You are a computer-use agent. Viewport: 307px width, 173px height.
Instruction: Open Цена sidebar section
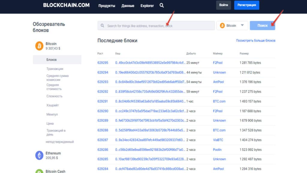click(x=50, y=123)
